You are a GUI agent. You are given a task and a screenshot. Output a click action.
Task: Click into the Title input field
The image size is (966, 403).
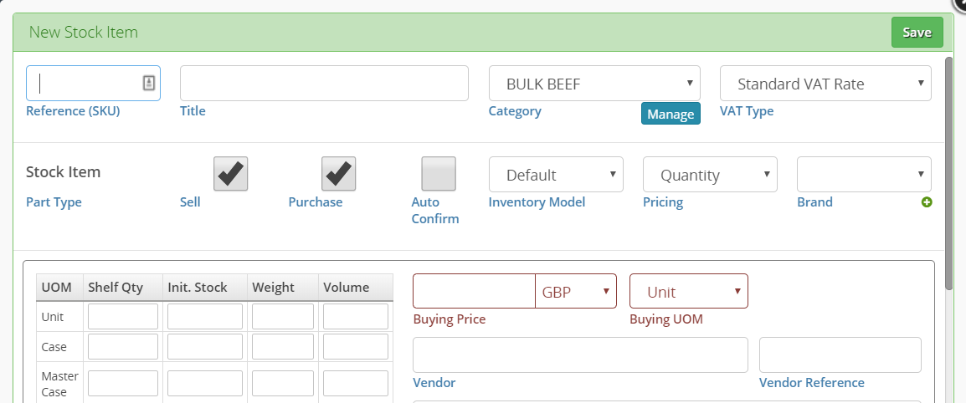click(324, 83)
